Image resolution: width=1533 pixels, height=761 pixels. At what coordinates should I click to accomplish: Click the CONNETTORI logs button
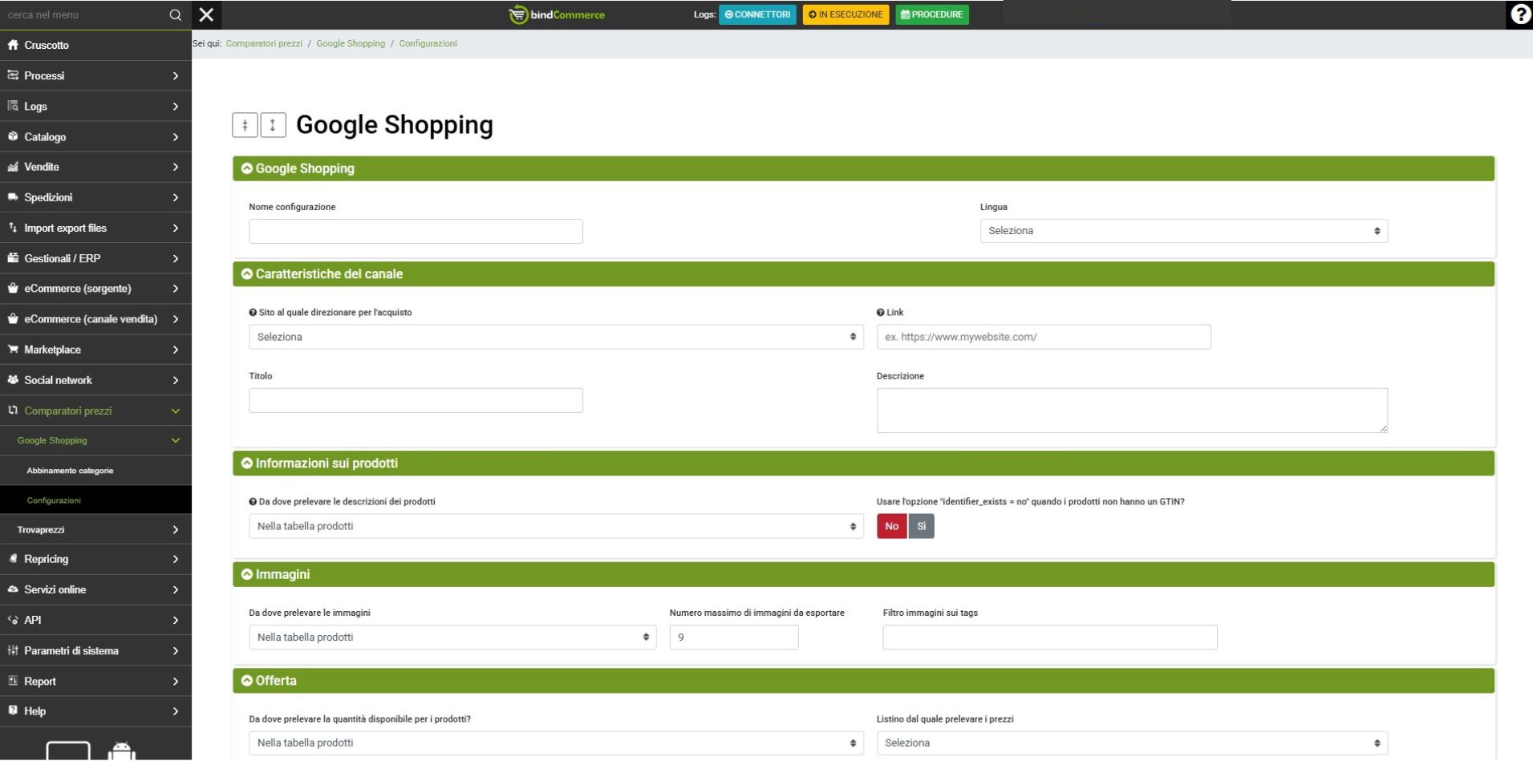coord(757,14)
